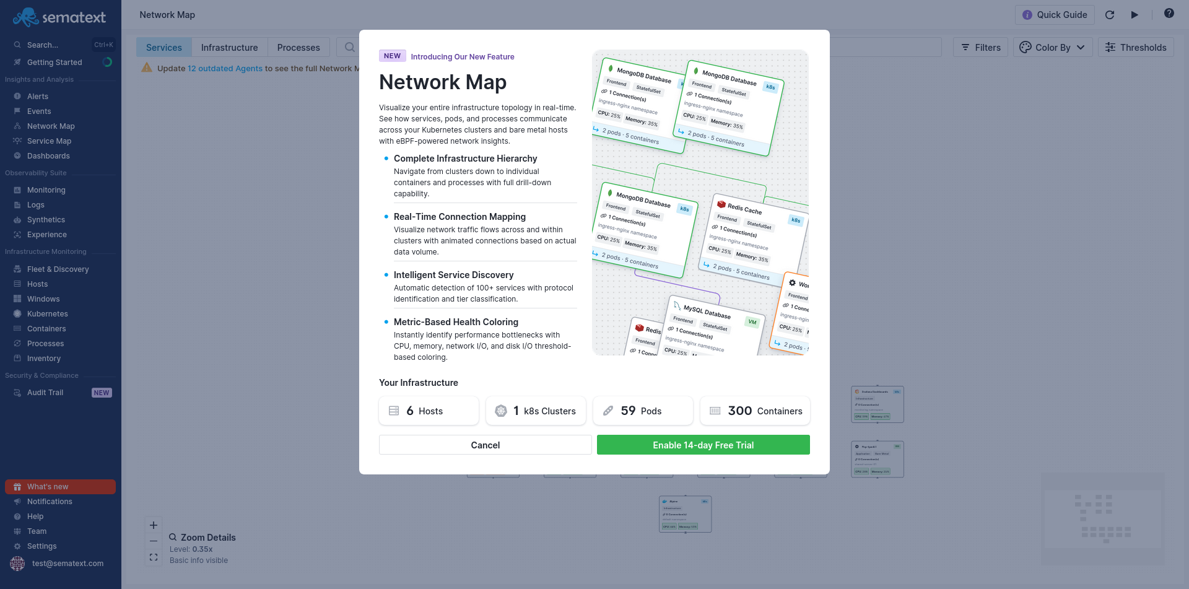Open the Color By dropdown
The image size is (1189, 589).
pos(1053,47)
